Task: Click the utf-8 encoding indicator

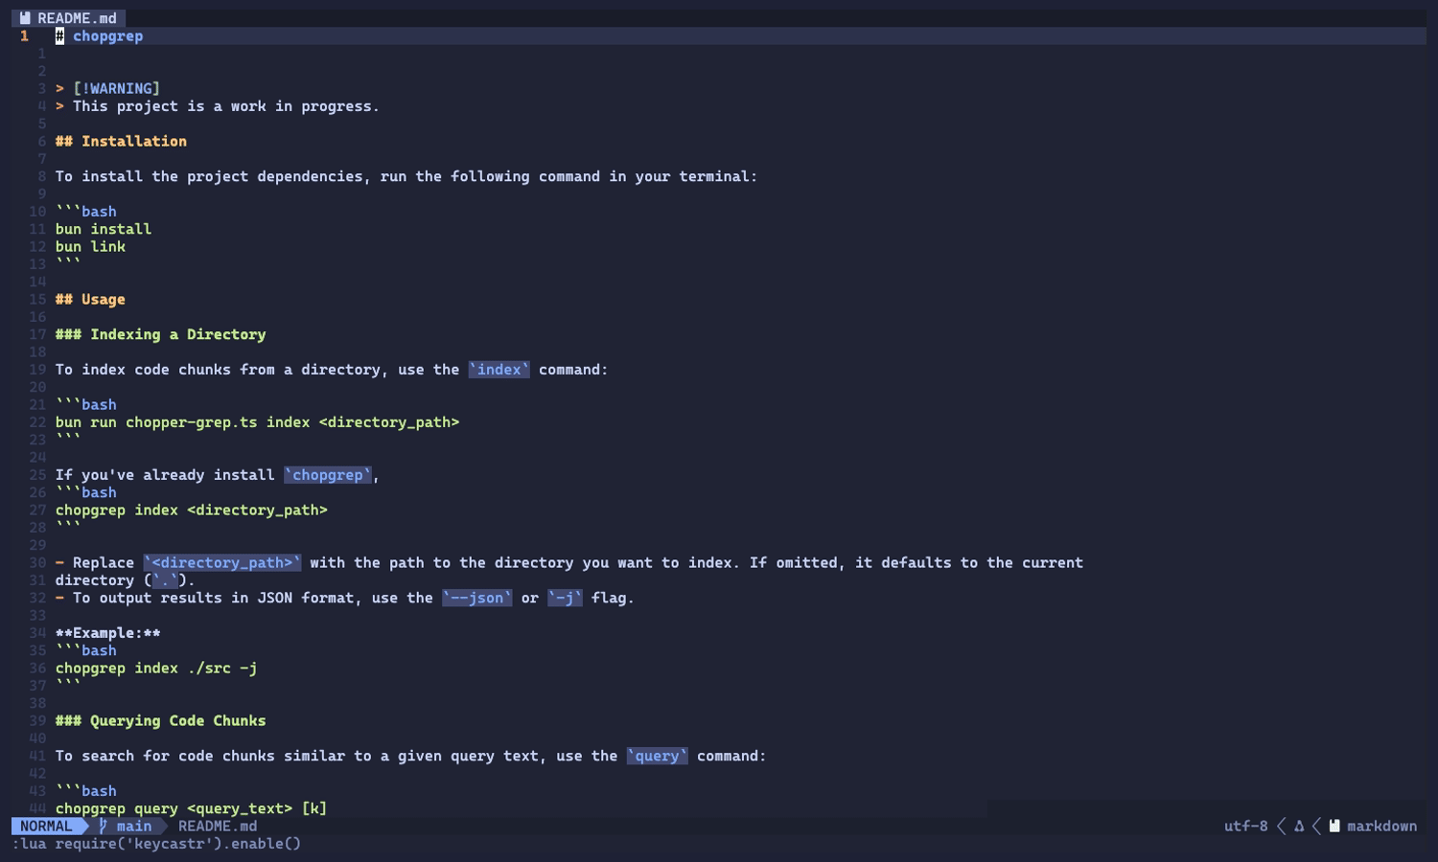Action: tap(1245, 826)
